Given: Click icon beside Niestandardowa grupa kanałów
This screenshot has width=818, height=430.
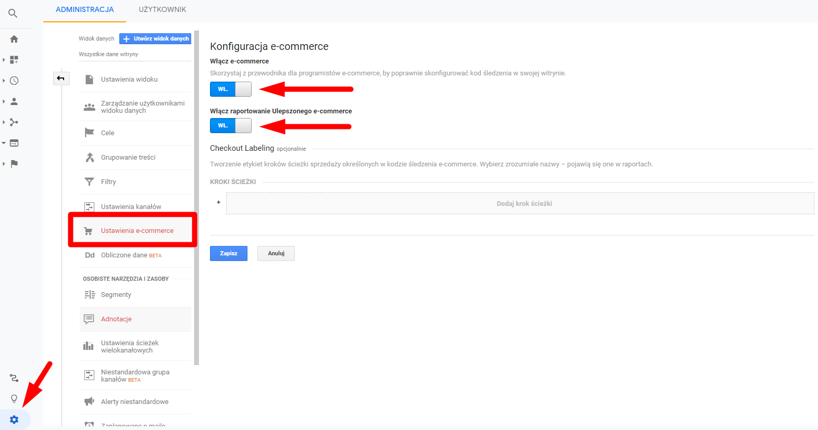Looking at the screenshot, I should (90, 375).
